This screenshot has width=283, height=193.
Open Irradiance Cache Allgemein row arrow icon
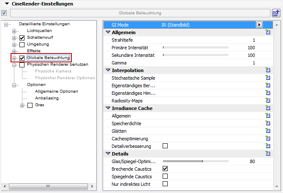point(268,115)
